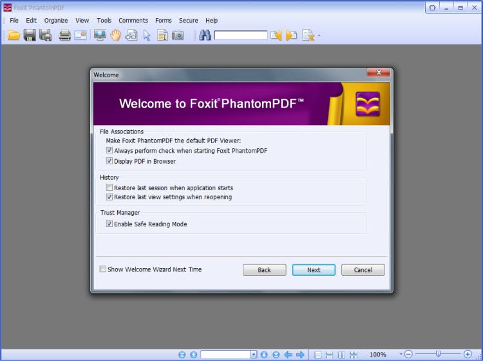Click the search options document icon
Image resolution: width=483 pixels, height=361 pixels.
point(308,35)
